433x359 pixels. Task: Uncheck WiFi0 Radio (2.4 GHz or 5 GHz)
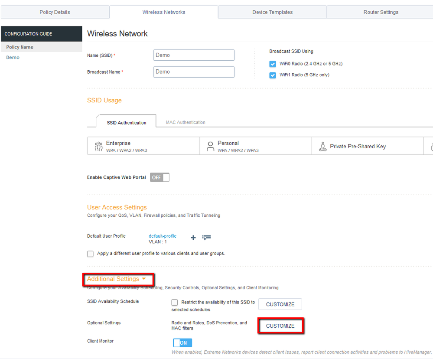[273, 64]
